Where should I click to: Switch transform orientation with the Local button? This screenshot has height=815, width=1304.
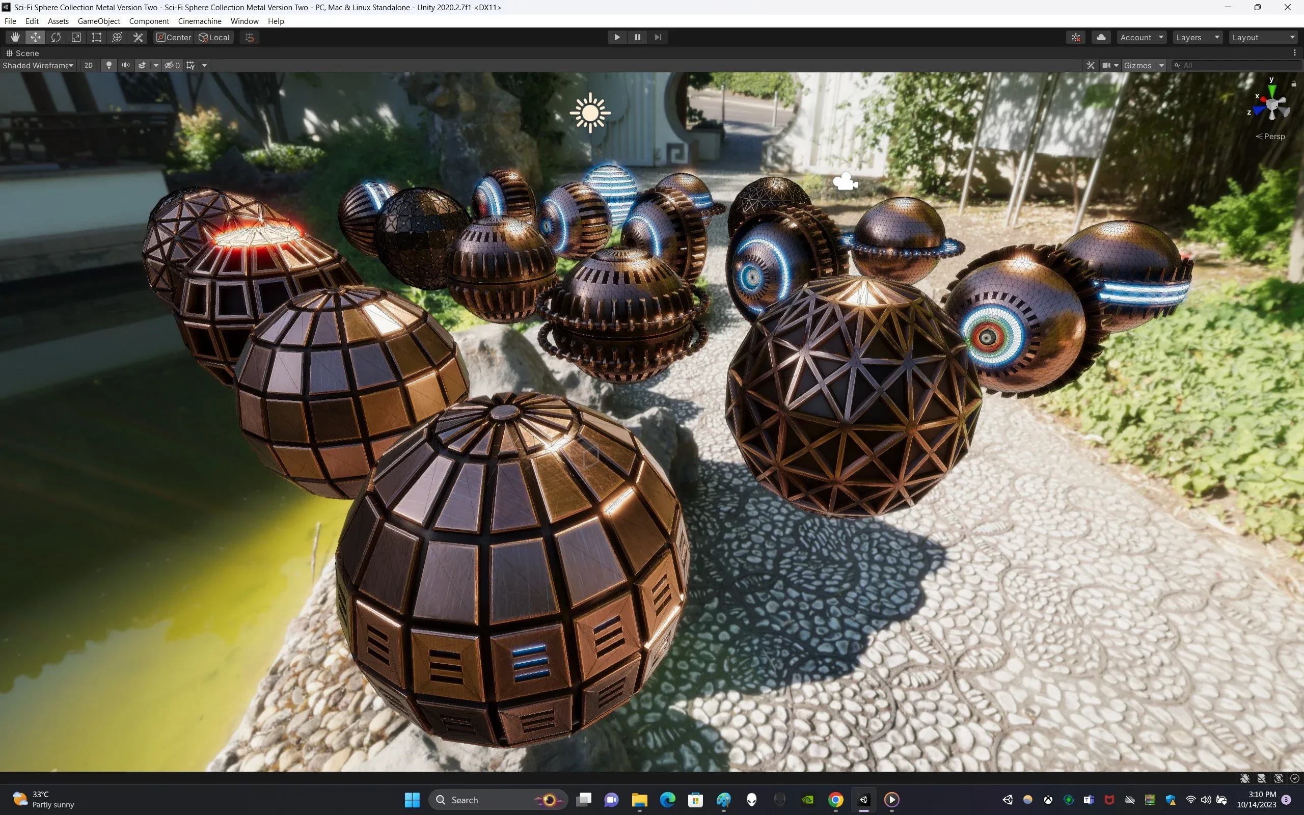214,37
